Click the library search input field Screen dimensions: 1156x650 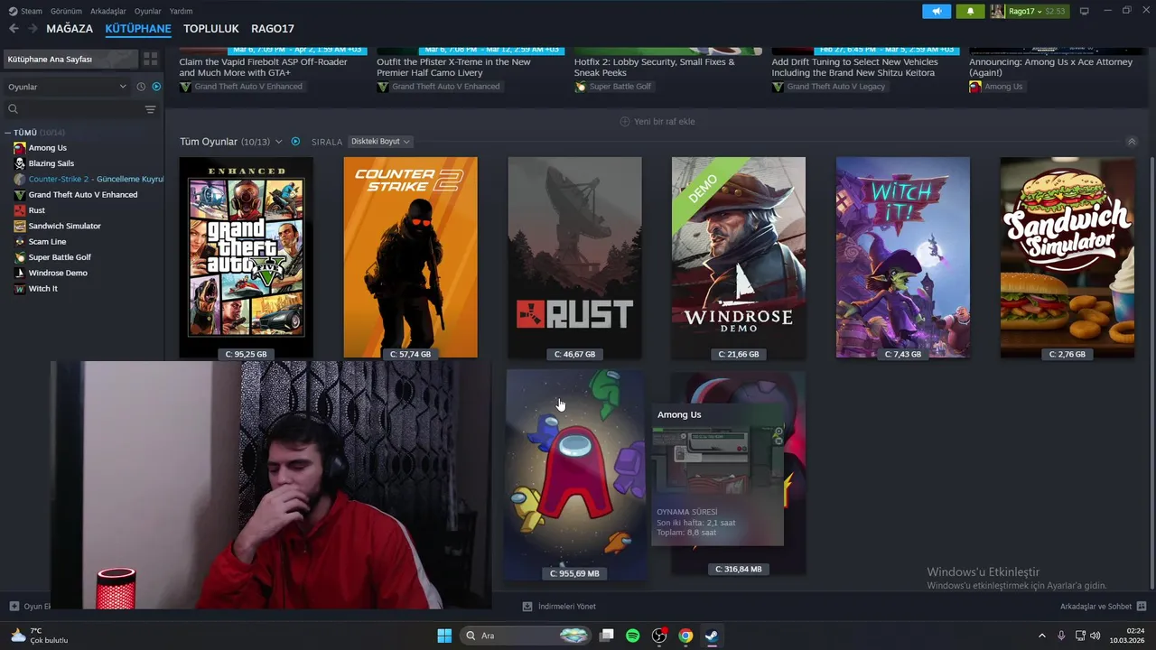(x=72, y=109)
